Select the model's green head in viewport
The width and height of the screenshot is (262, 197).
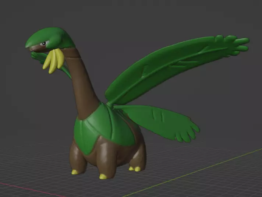pos(50,38)
